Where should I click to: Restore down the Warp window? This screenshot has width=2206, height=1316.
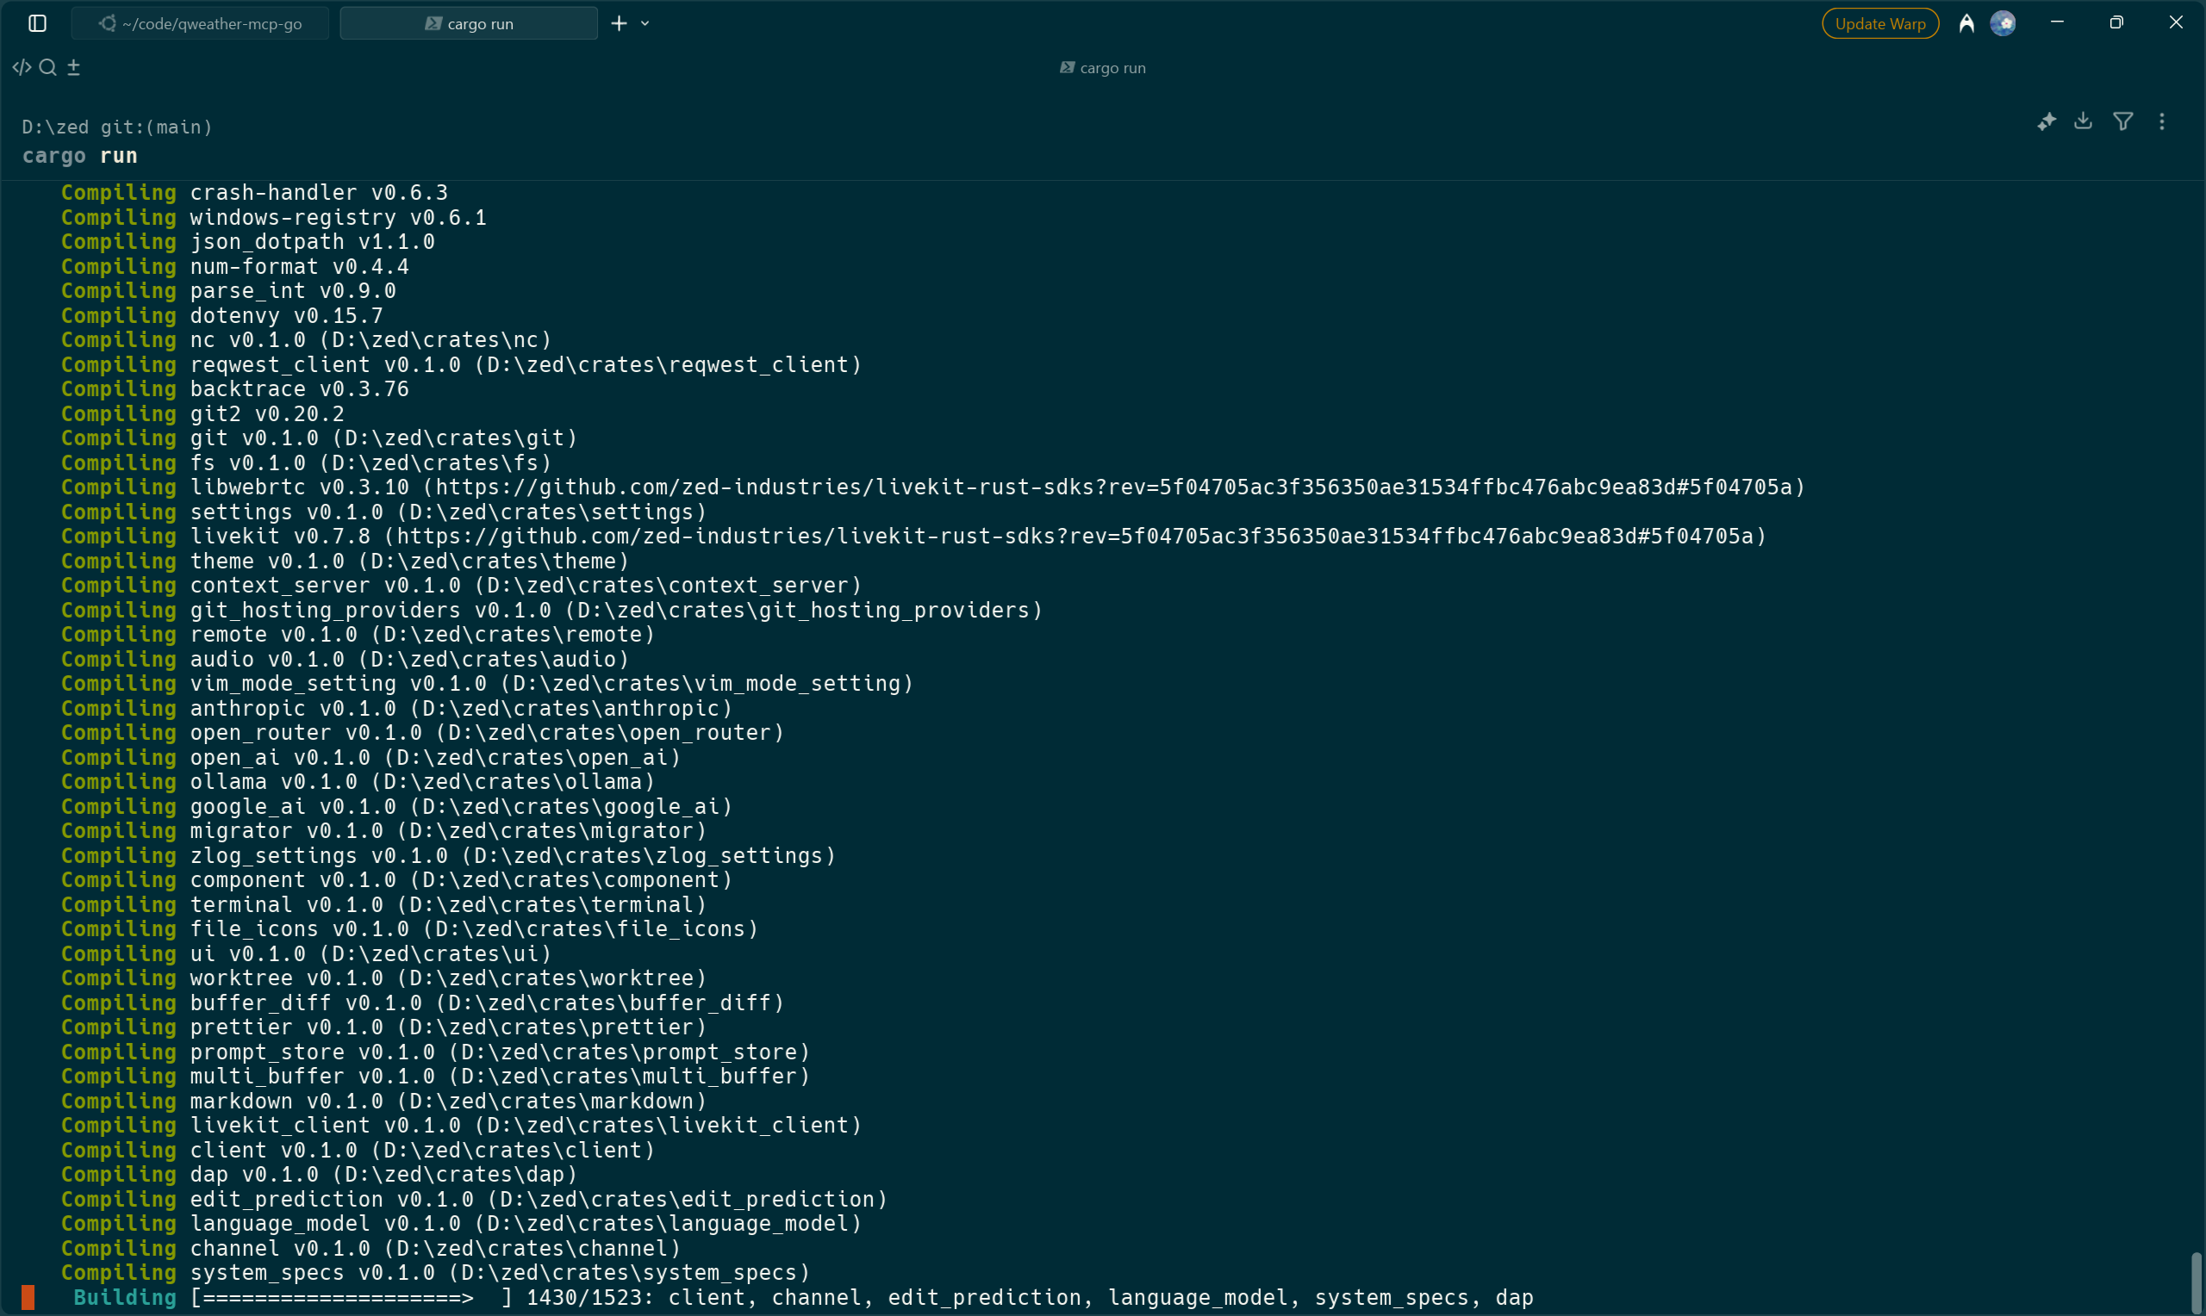tap(2116, 23)
